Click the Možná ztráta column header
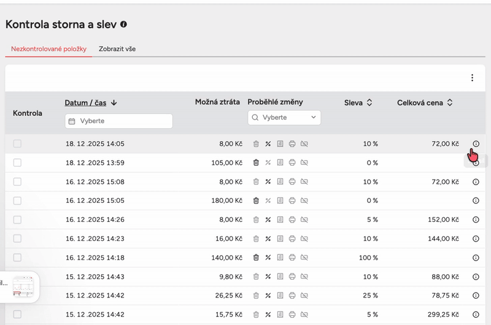The height and width of the screenshot is (325, 491). pyautogui.click(x=217, y=102)
